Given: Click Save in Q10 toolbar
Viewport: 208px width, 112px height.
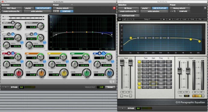Looking at the screenshot, I should tap(192, 19).
